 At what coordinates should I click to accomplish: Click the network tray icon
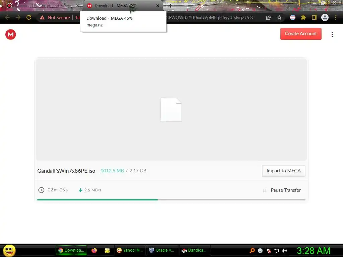pyautogui.click(x=276, y=251)
